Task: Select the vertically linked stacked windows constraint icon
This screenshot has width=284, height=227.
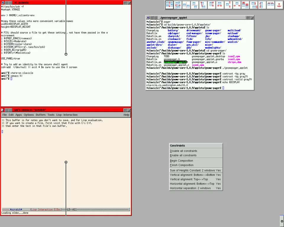Action: click(x=262, y=5)
